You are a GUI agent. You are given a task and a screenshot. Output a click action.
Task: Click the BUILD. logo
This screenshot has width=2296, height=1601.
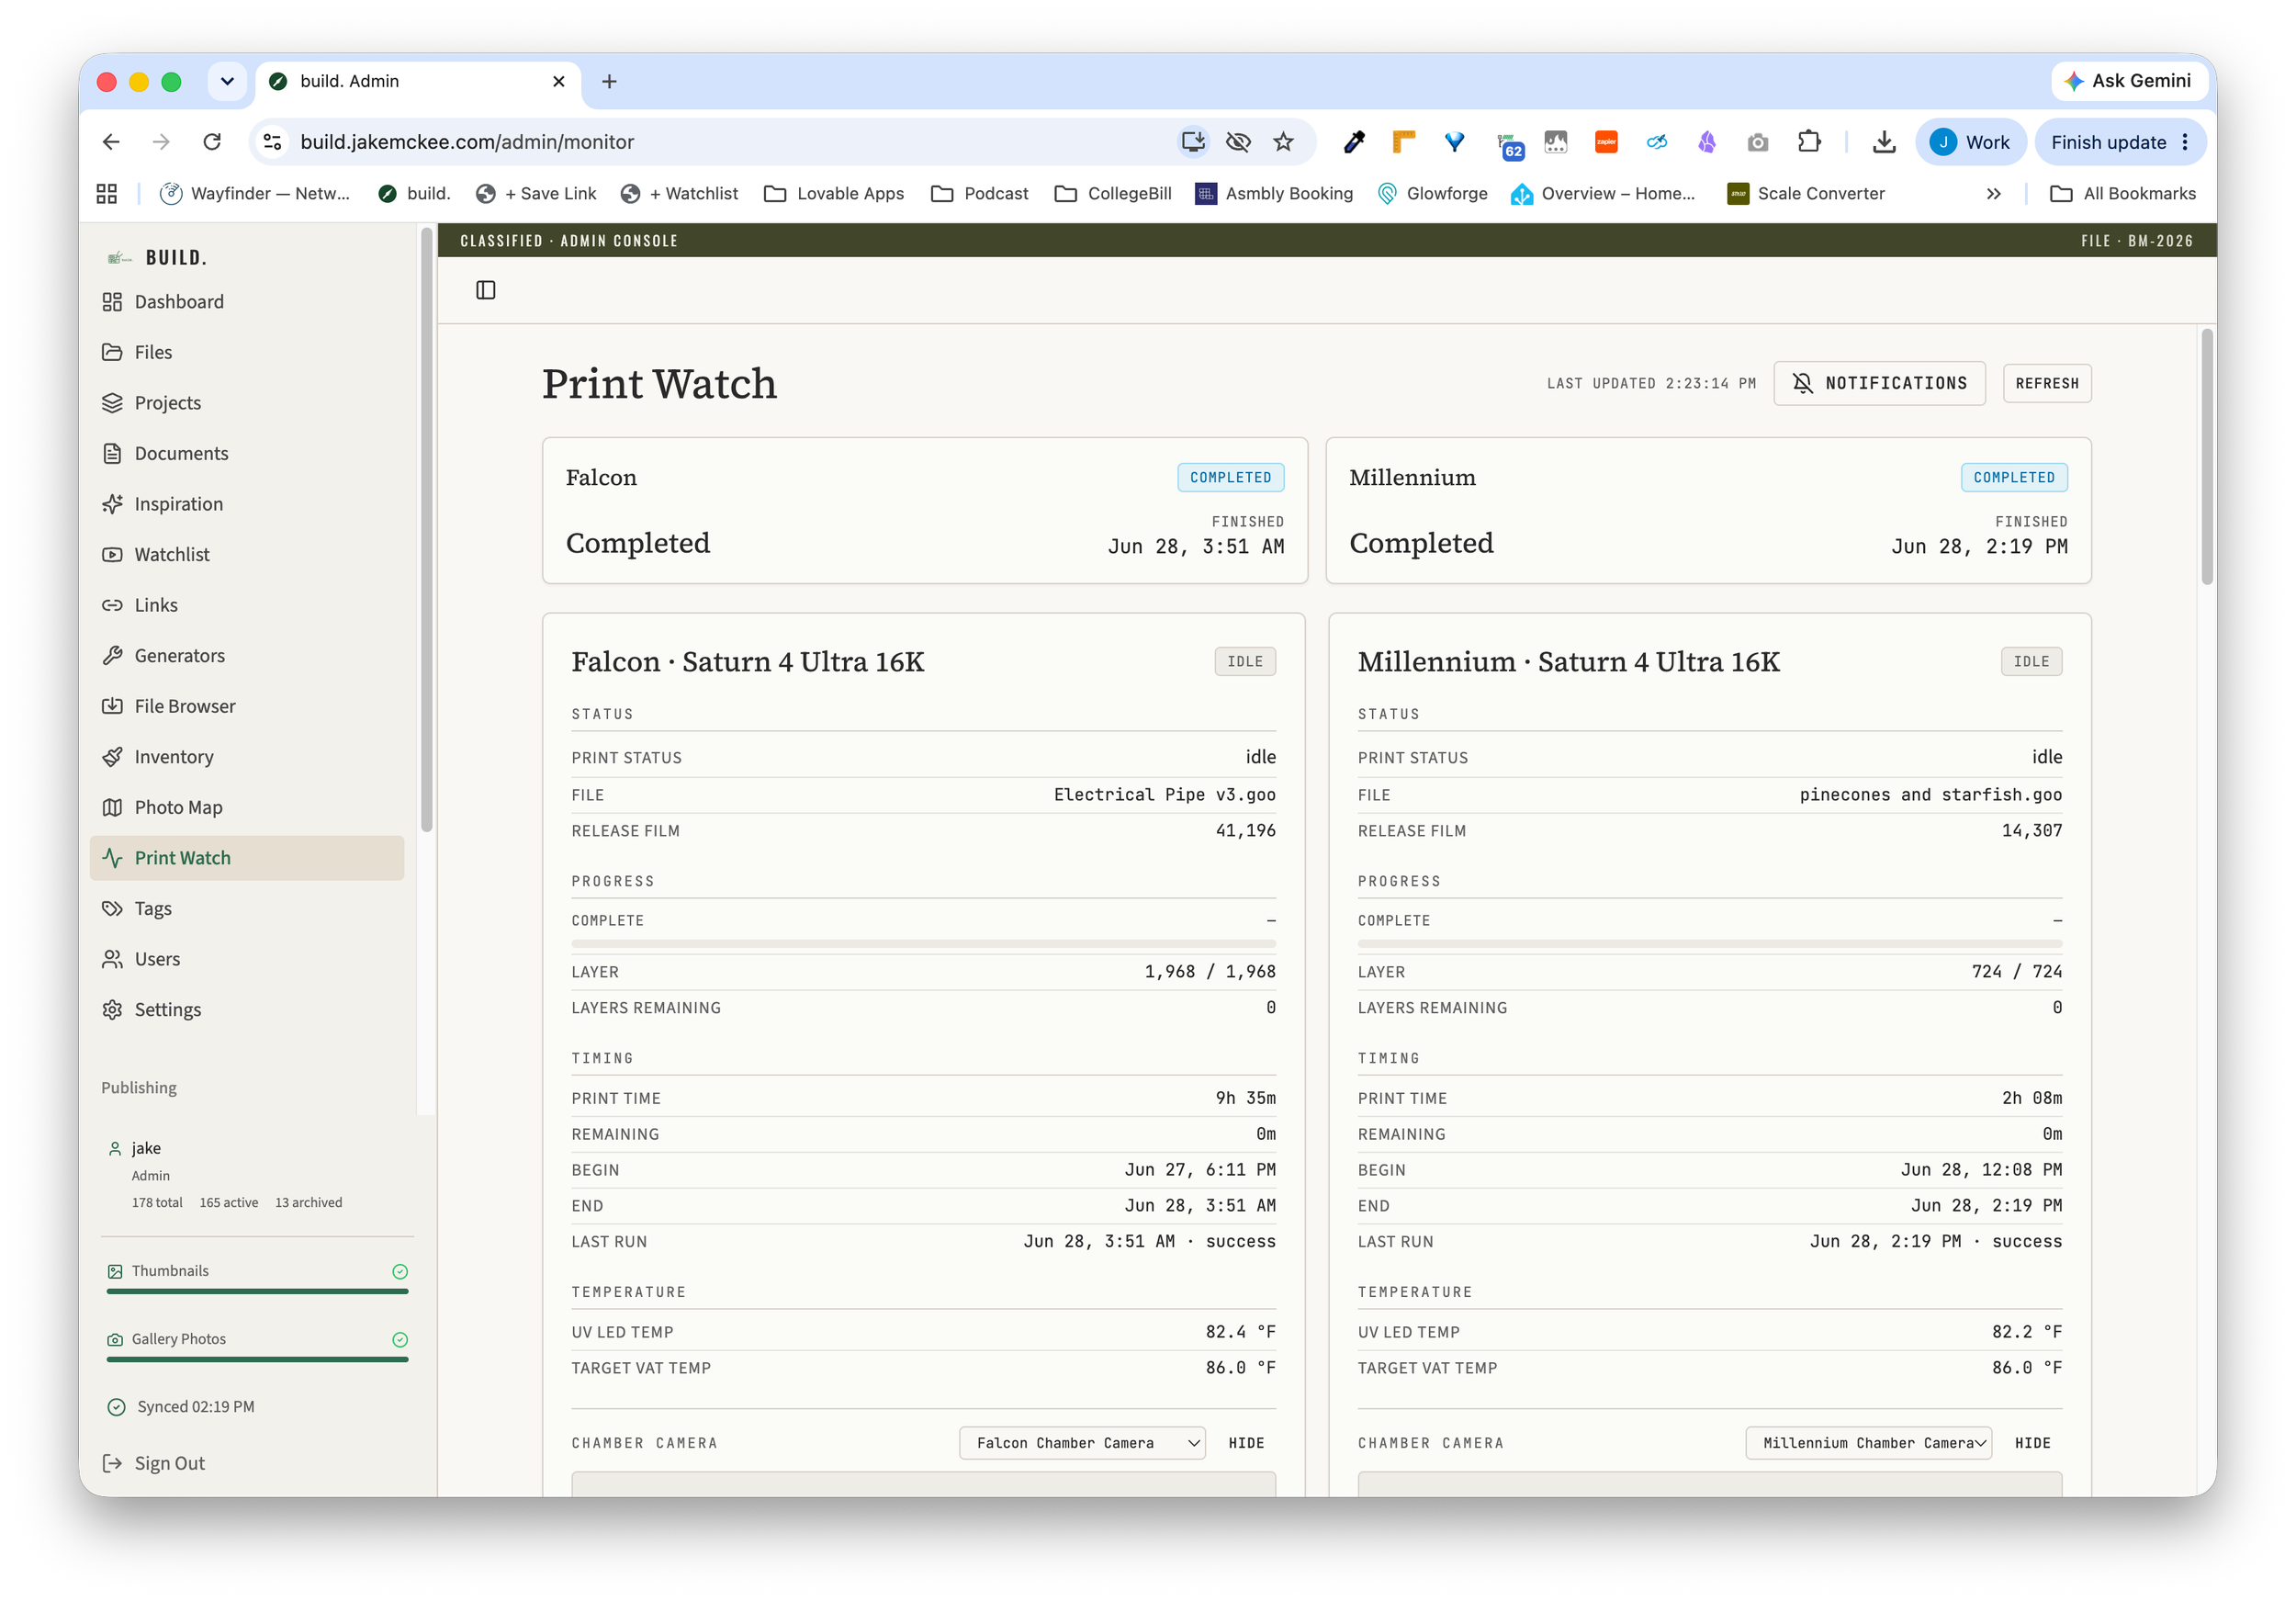tap(156, 258)
